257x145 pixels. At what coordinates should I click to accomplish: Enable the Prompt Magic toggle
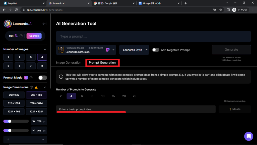click(x=42, y=78)
